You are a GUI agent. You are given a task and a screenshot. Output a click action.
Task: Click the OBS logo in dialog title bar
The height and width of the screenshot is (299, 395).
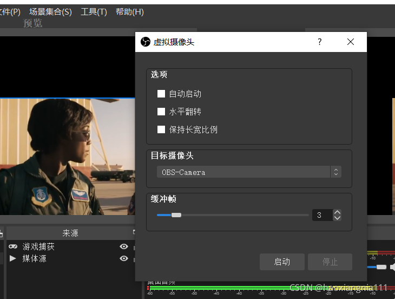[x=146, y=42]
